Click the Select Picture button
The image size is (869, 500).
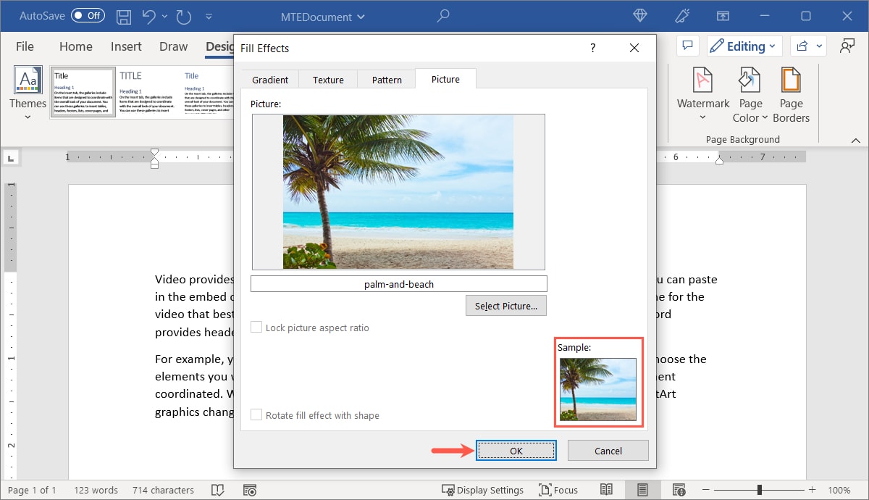(x=505, y=306)
